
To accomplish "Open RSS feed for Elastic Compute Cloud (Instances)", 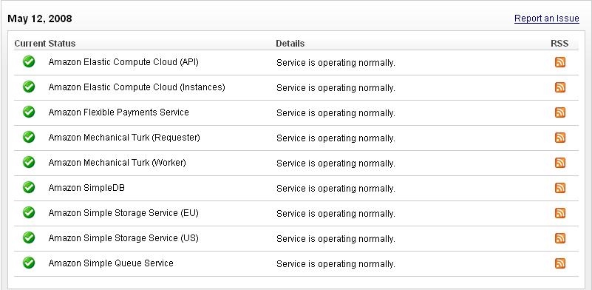I will point(560,87).
